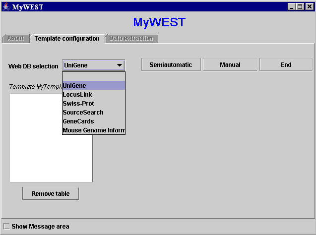The height and width of the screenshot is (235, 316).
Task: Click the Java icon in title bar
Action: (6, 6)
